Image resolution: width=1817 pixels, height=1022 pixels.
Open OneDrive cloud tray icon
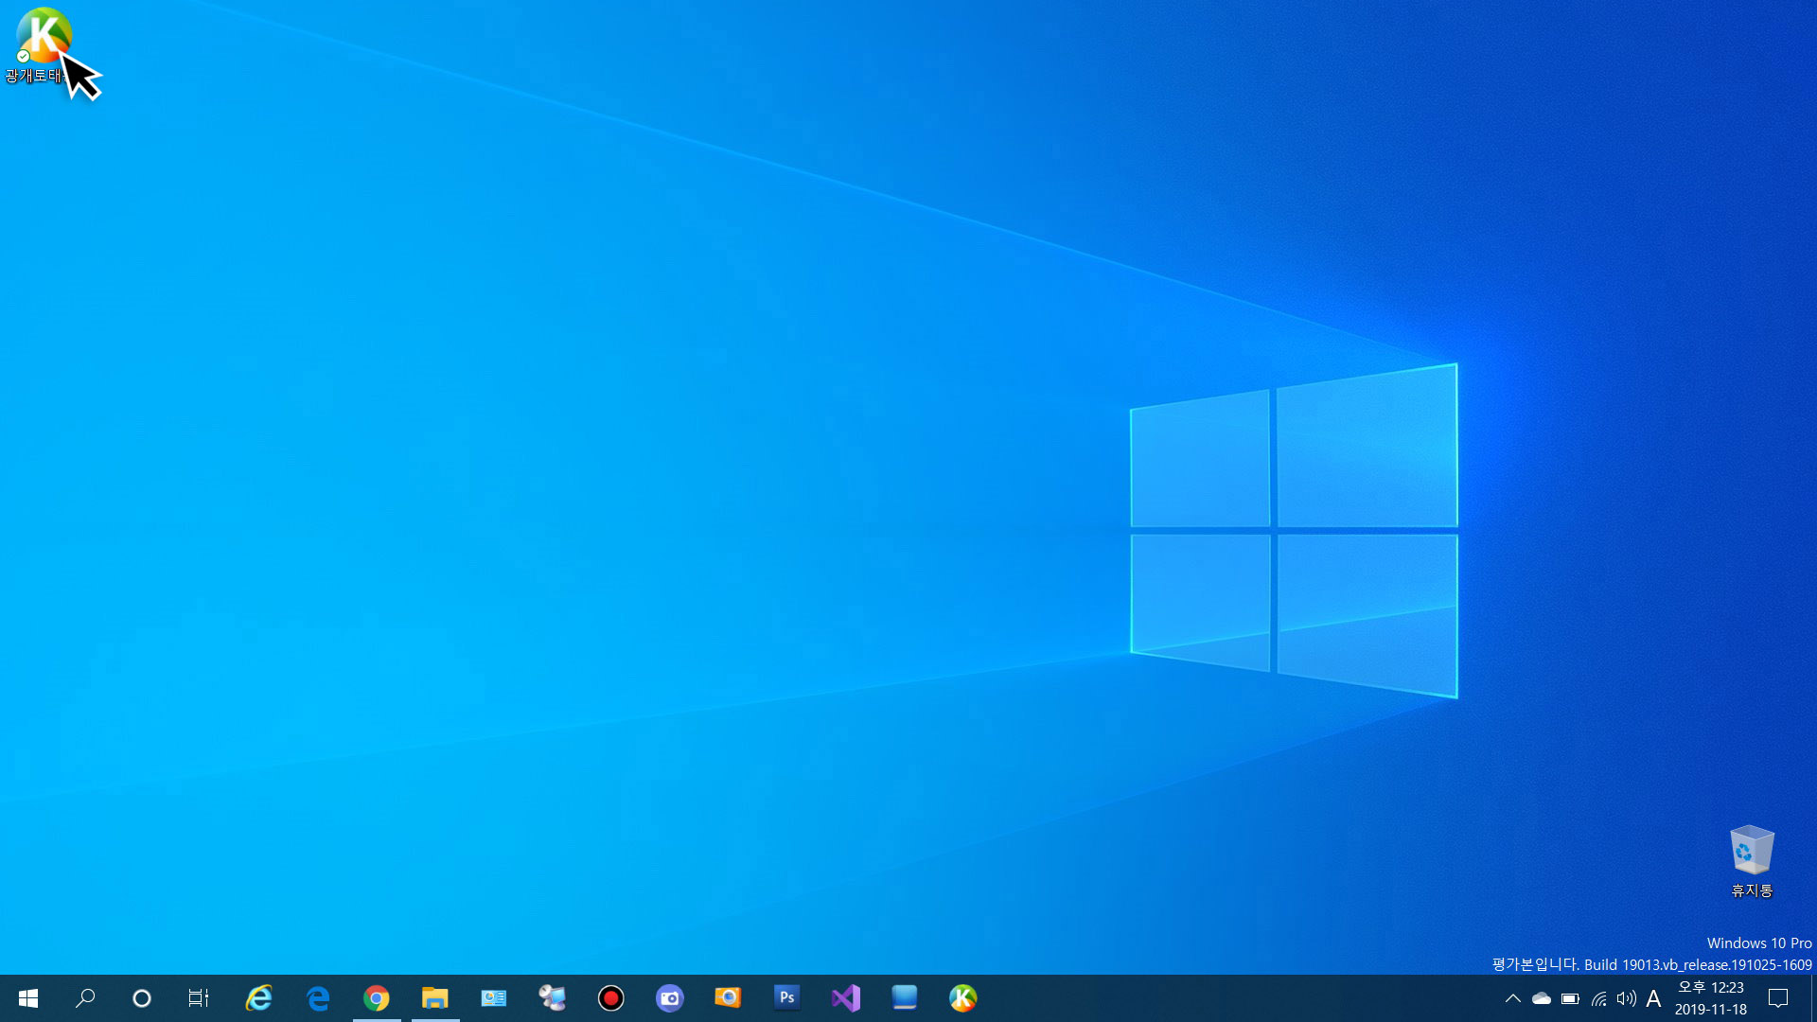point(1542,998)
